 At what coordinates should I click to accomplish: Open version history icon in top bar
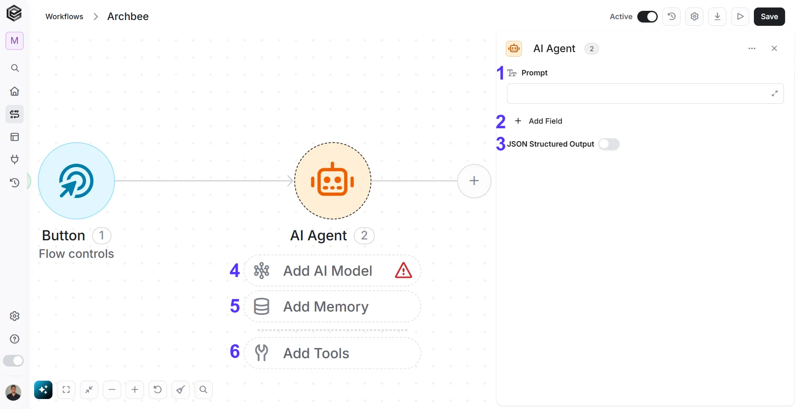point(671,17)
